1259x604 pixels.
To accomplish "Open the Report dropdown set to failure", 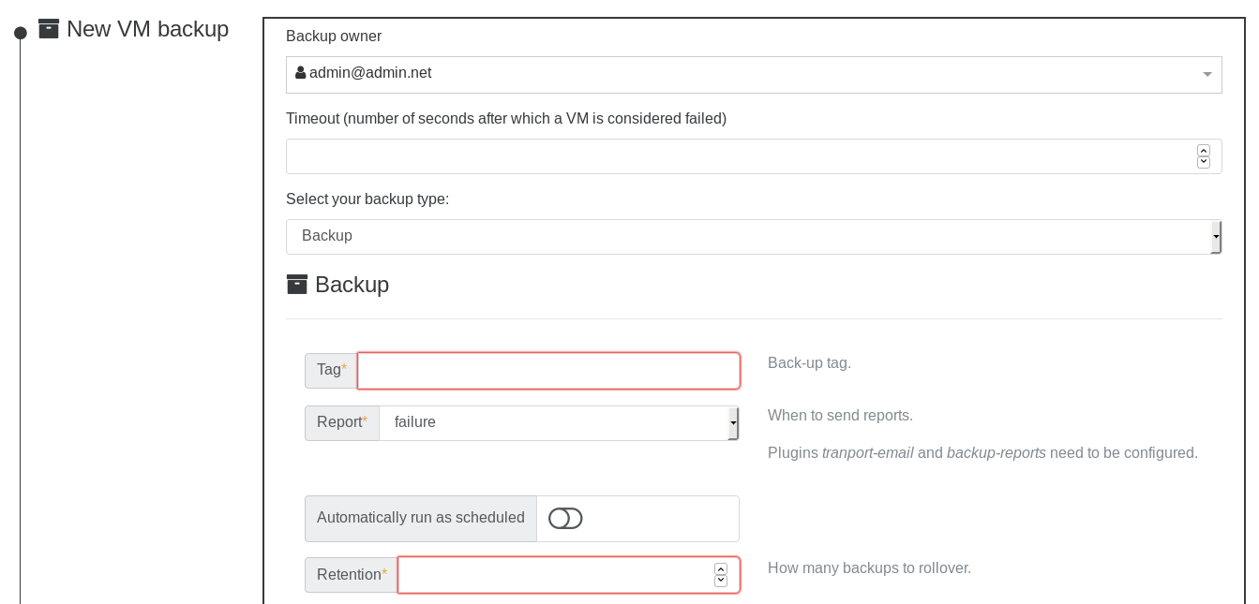I will tap(559, 423).
